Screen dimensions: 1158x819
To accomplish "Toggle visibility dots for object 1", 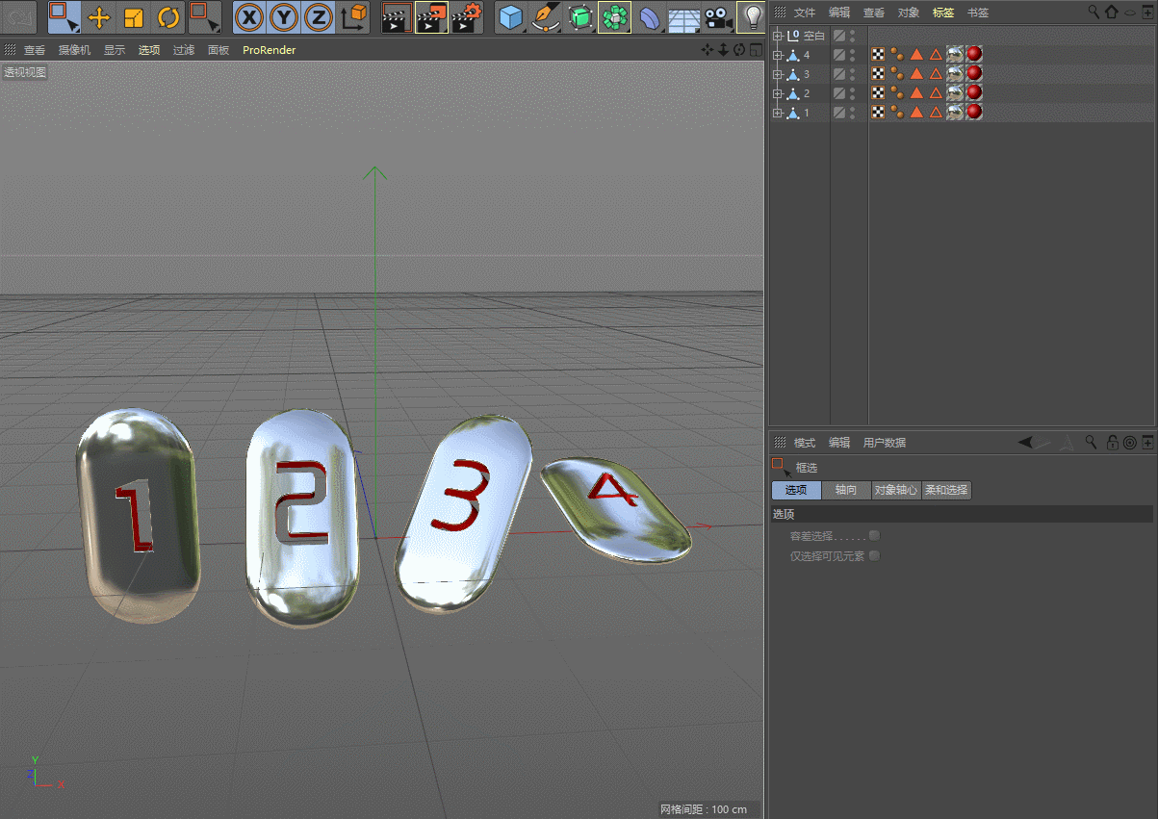I will pos(853,113).
